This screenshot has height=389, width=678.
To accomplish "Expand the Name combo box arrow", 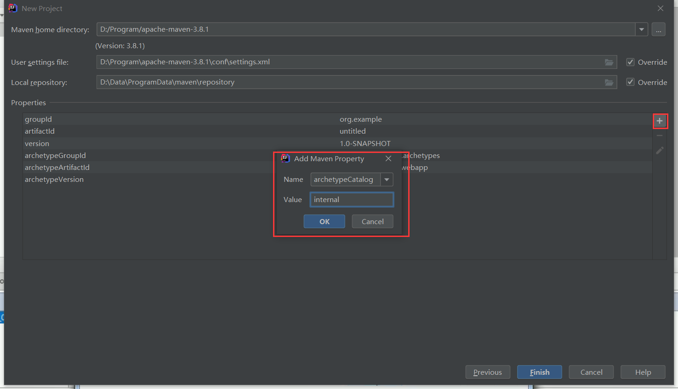I will pyautogui.click(x=387, y=180).
